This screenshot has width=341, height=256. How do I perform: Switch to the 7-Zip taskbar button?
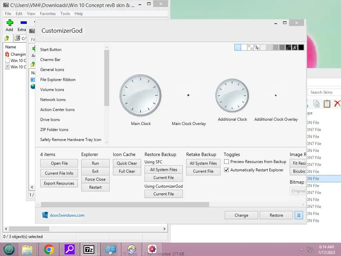point(89,249)
